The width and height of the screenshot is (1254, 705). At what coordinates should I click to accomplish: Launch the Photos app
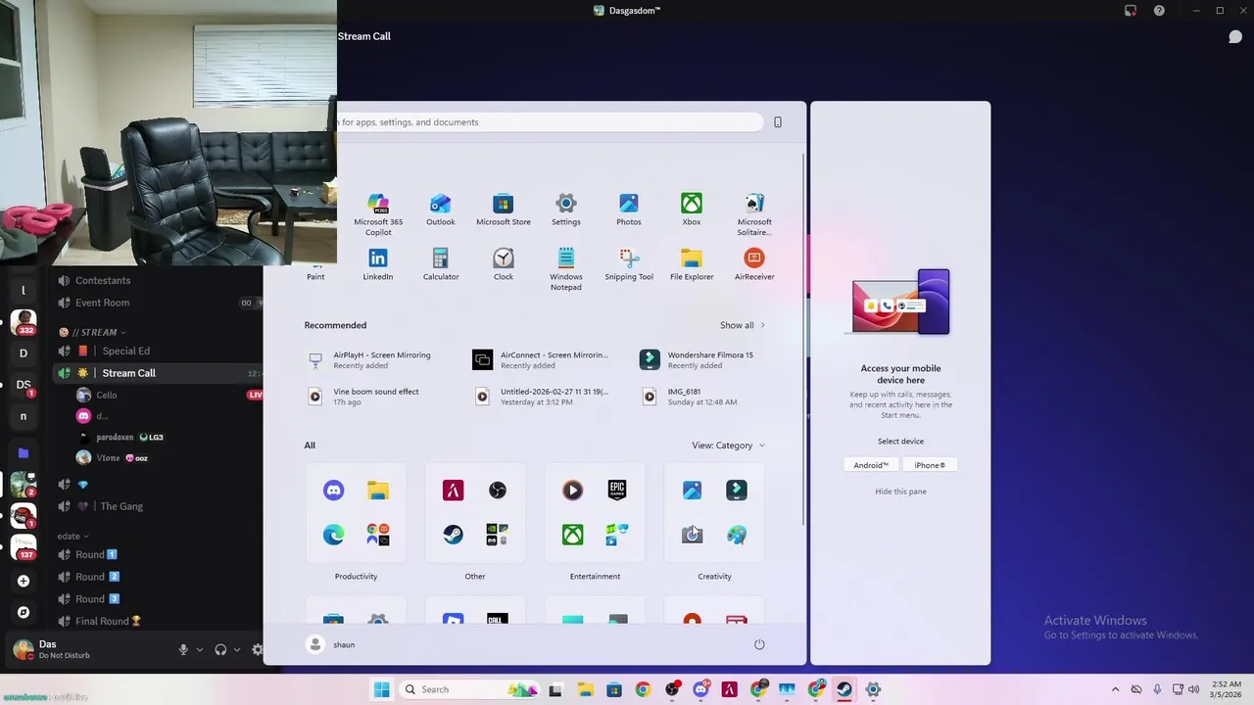(x=629, y=211)
